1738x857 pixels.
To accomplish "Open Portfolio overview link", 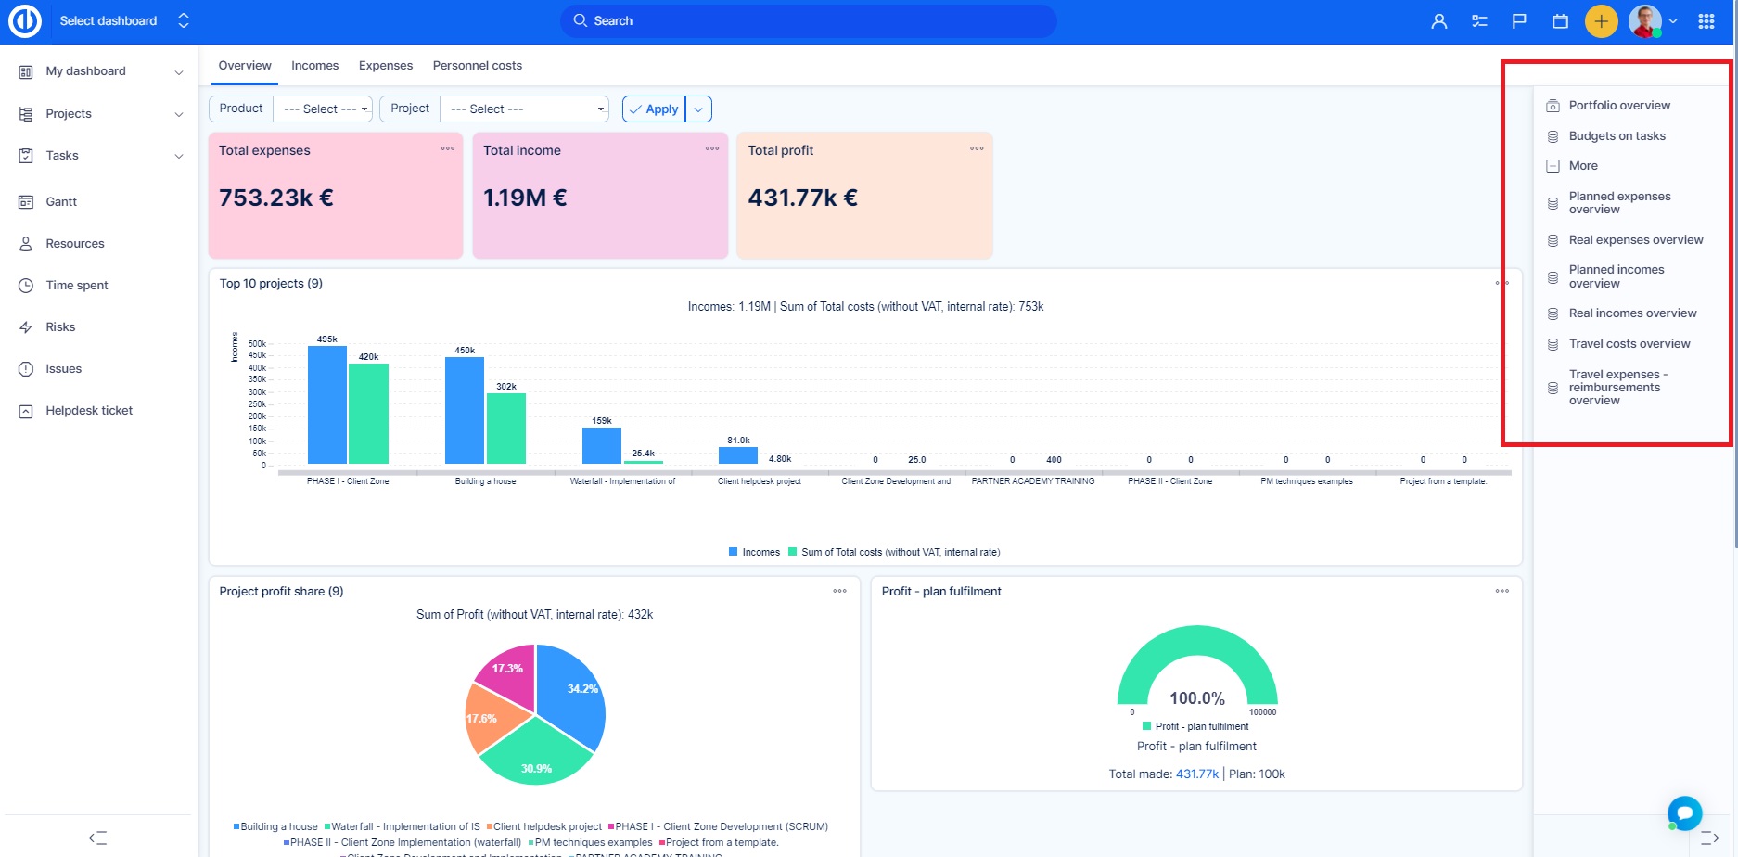I will 1618,106.
